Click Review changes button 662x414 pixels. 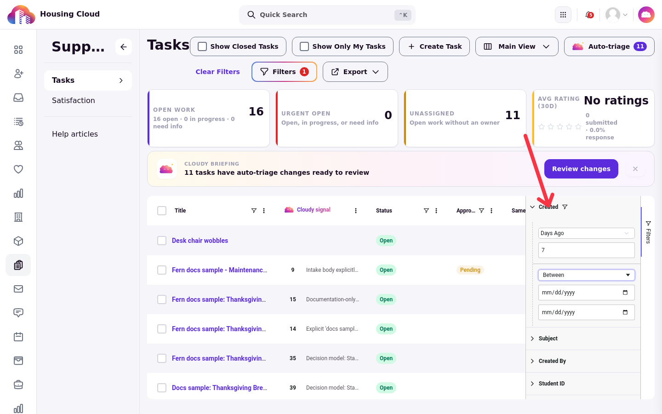click(x=581, y=169)
